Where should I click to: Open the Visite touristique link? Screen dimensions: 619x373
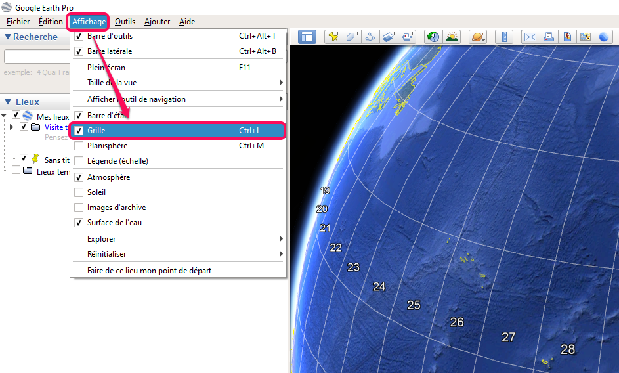click(x=56, y=127)
